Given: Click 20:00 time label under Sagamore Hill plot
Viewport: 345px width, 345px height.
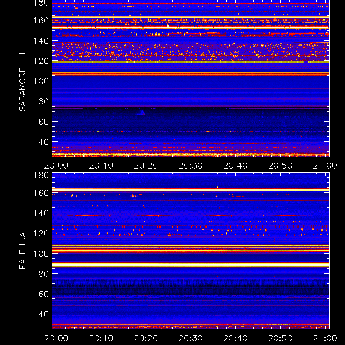Looking at the screenshot, I should (x=56, y=166).
